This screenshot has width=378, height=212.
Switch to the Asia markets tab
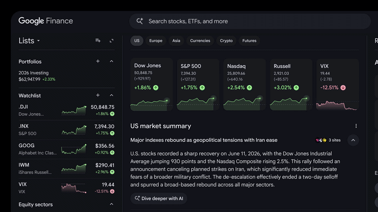pos(176,41)
